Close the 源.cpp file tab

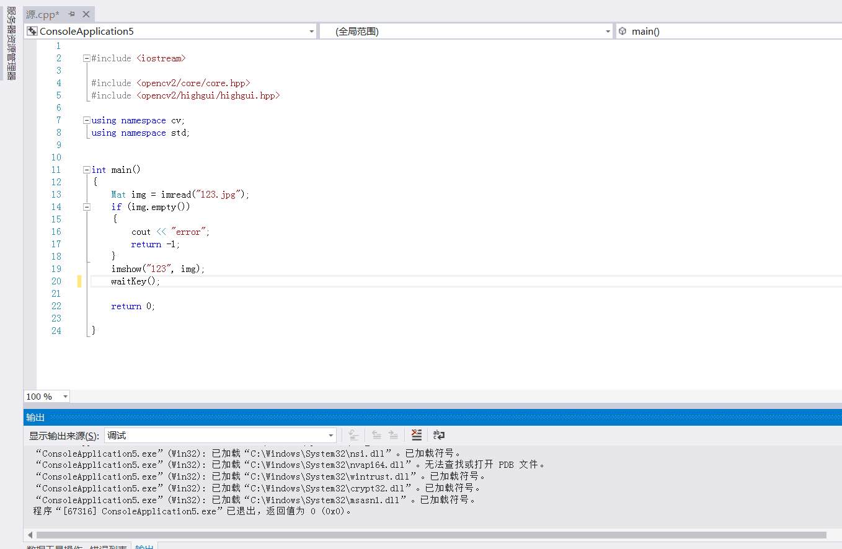coord(86,14)
